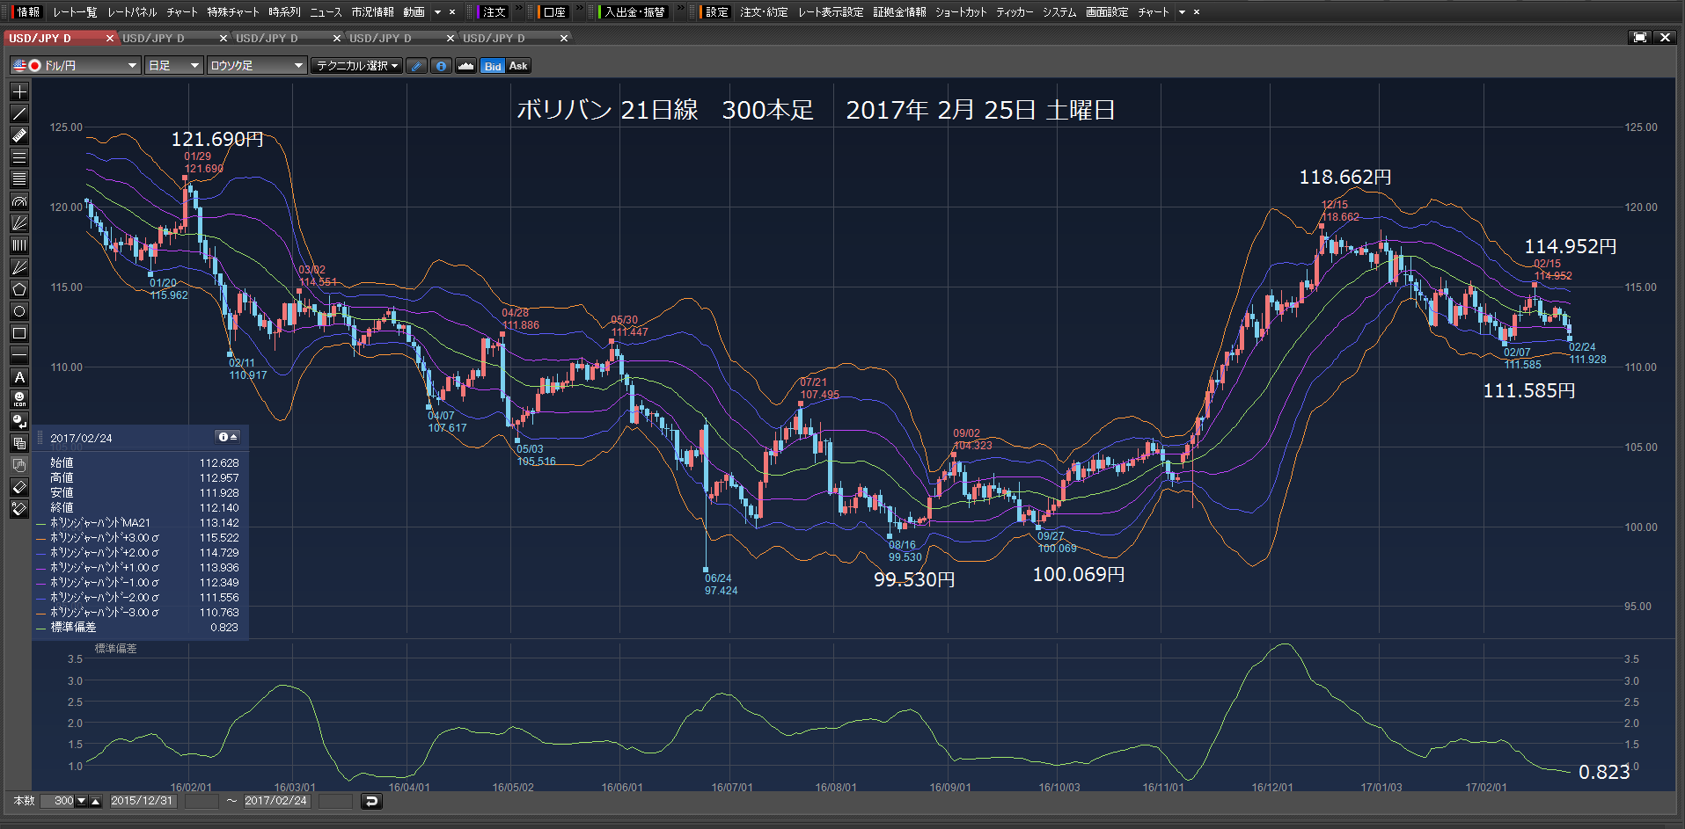Open the ニュース menu
The image size is (1685, 829).
326,12
